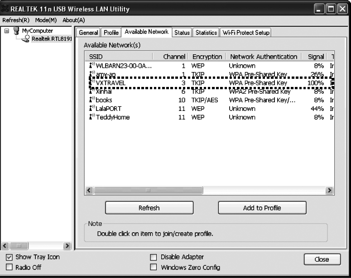Viewport: 351px width, 278px height.
Task: Switch to the Profile tab
Action: coord(111,33)
